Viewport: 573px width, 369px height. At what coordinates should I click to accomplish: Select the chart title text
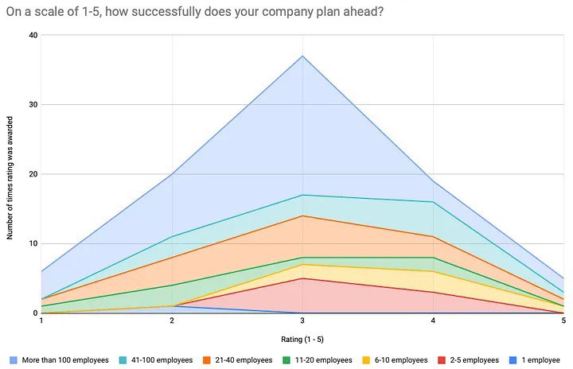195,12
